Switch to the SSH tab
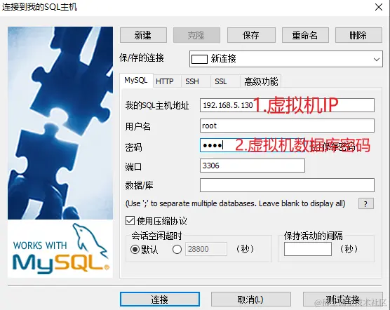 [x=192, y=81]
